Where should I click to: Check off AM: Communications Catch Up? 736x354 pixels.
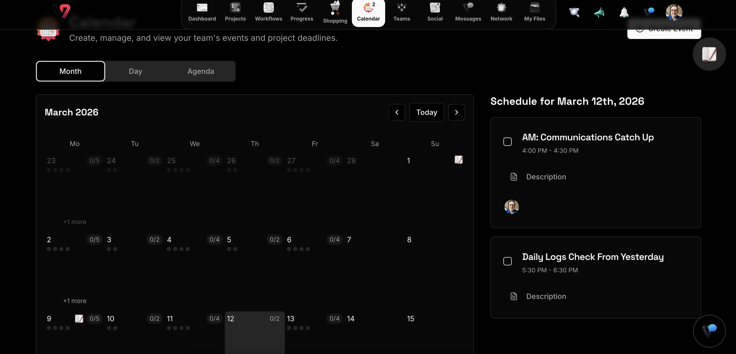pos(507,142)
